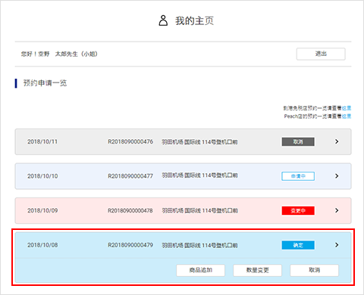Click the 羽田机场 location text in row 2018/10/11

pos(199,142)
